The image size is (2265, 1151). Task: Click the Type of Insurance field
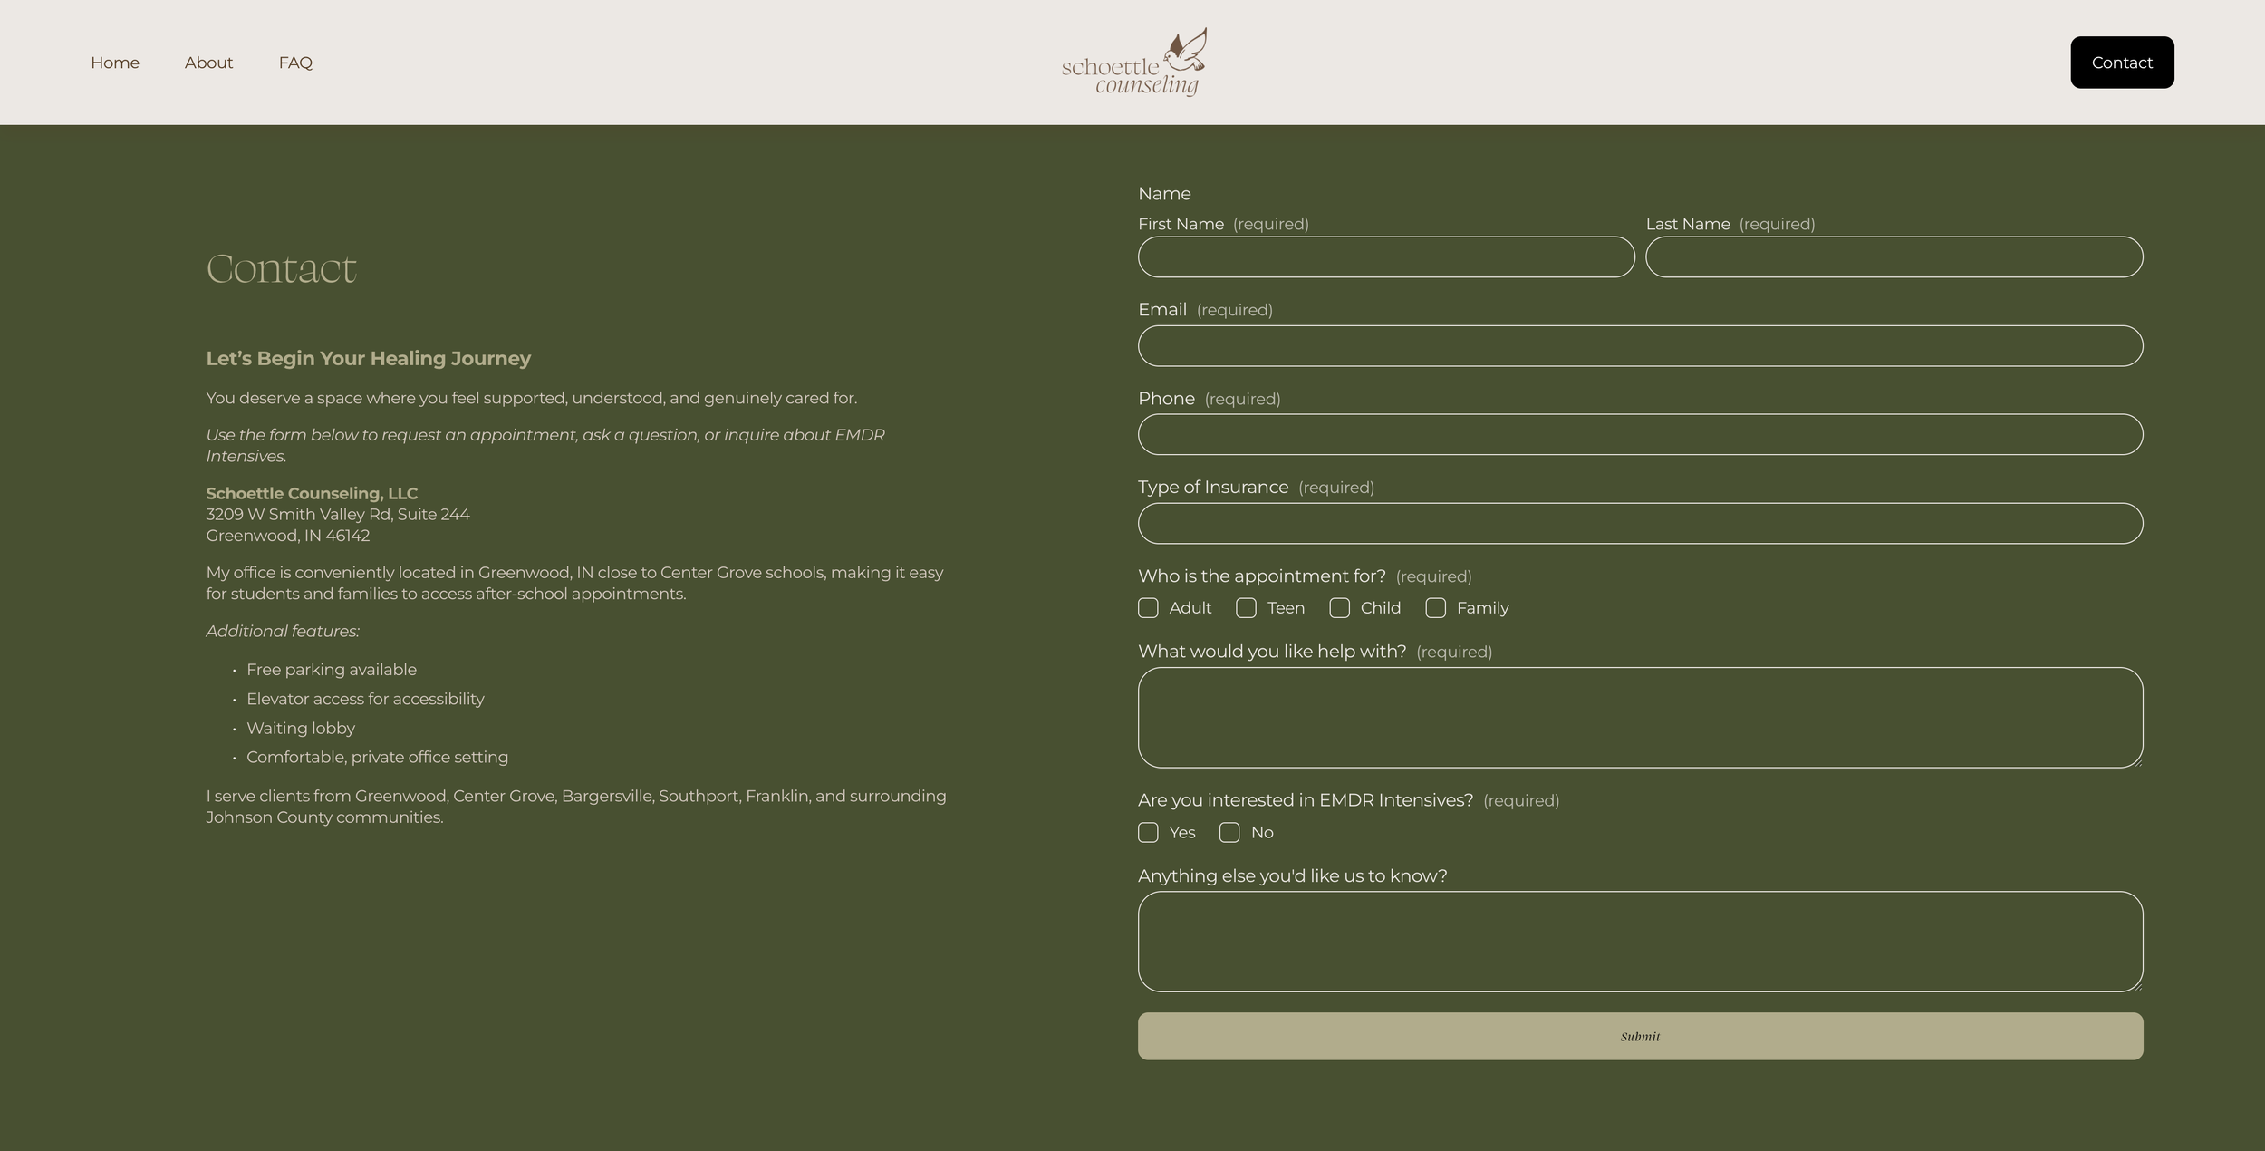click(x=1640, y=523)
